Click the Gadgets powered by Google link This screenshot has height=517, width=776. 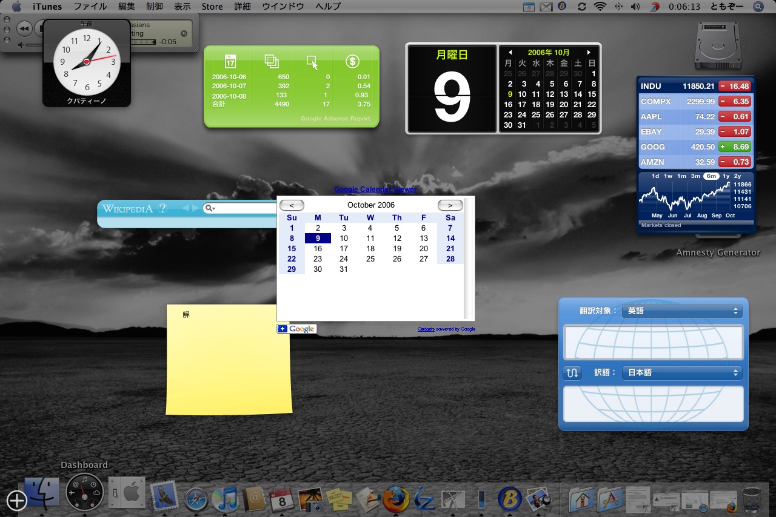[x=446, y=329]
